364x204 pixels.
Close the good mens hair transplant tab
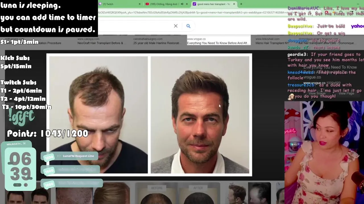point(234,4)
